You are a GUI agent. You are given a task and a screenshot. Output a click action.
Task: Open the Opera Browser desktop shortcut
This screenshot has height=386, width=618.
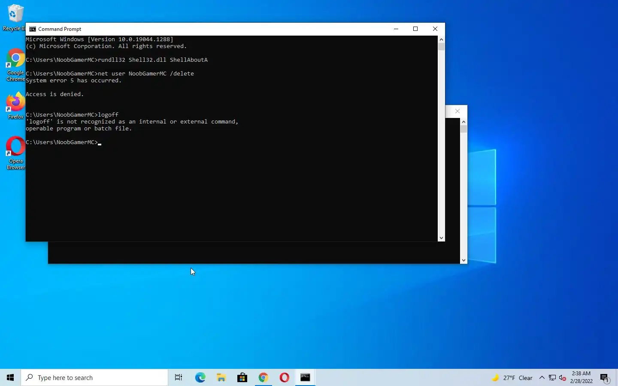click(15, 153)
